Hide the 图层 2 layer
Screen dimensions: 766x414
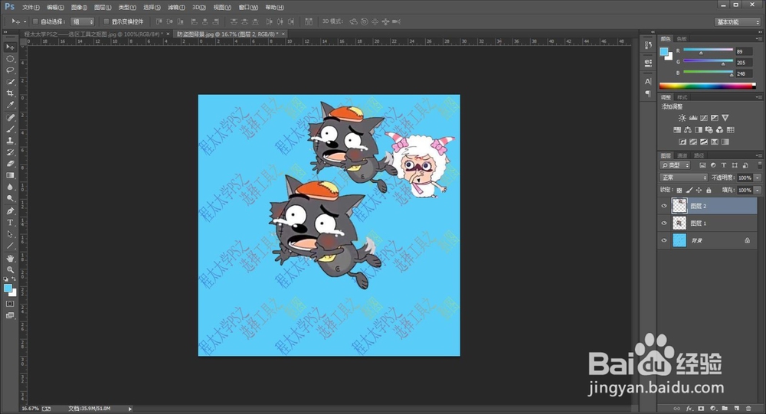tap(664, 206)
